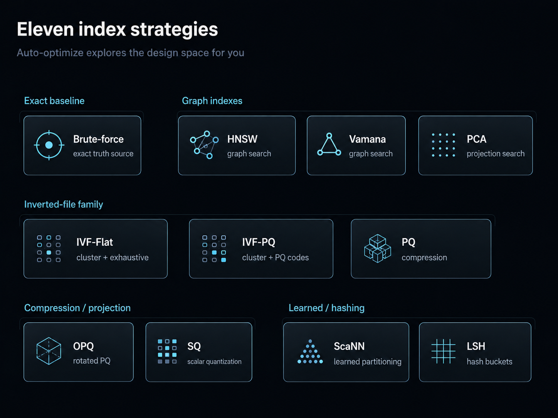
Task: Select the PQ card title
Action: coord(408,242)
